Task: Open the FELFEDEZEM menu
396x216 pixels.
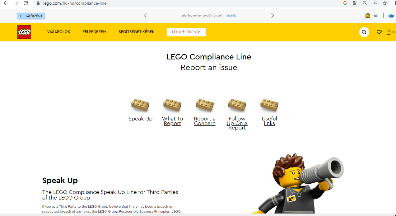Action: (95, 32)
